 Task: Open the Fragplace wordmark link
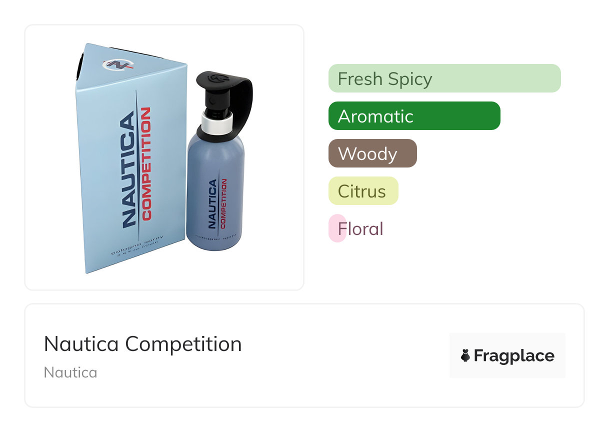[x=513, y=355]
